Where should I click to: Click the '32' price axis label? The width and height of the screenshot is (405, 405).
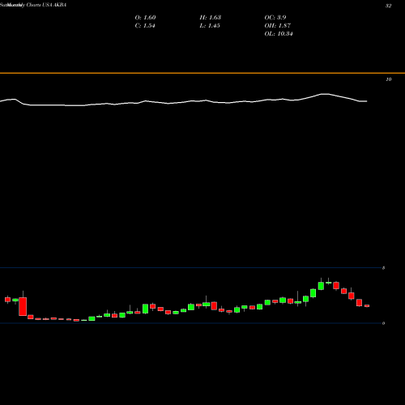tap(388, 6)
